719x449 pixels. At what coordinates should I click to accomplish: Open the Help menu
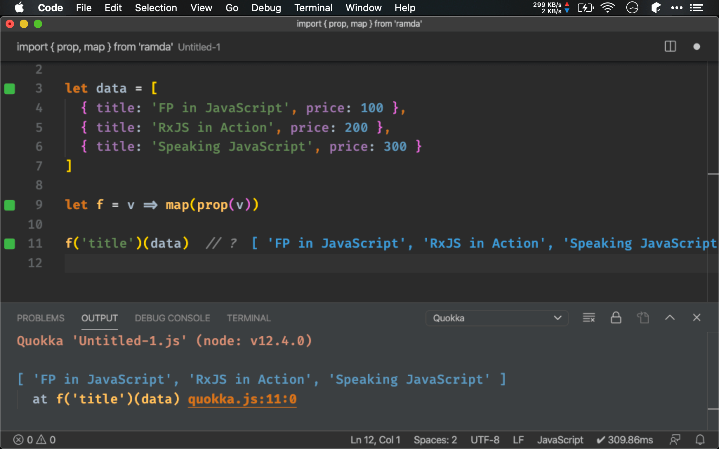(x=405, y=8)
